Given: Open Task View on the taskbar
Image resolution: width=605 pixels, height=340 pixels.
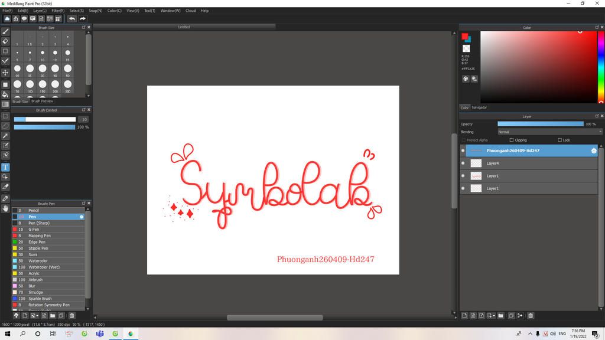Looking at the screenshot, I should click(53, 334).
